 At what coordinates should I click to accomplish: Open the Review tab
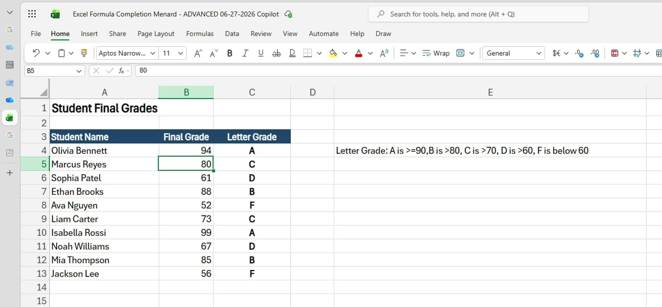click(x=261, y=34)
